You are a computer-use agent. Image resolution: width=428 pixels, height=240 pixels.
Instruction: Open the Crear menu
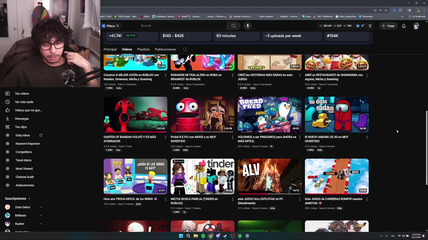pyautogui.click(x=388, y=26)
